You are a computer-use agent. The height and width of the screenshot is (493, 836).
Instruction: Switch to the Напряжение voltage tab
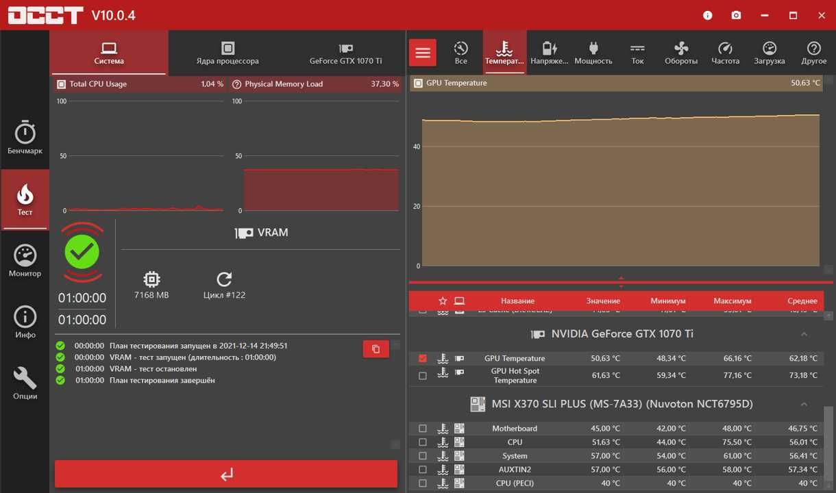(550, 53)
